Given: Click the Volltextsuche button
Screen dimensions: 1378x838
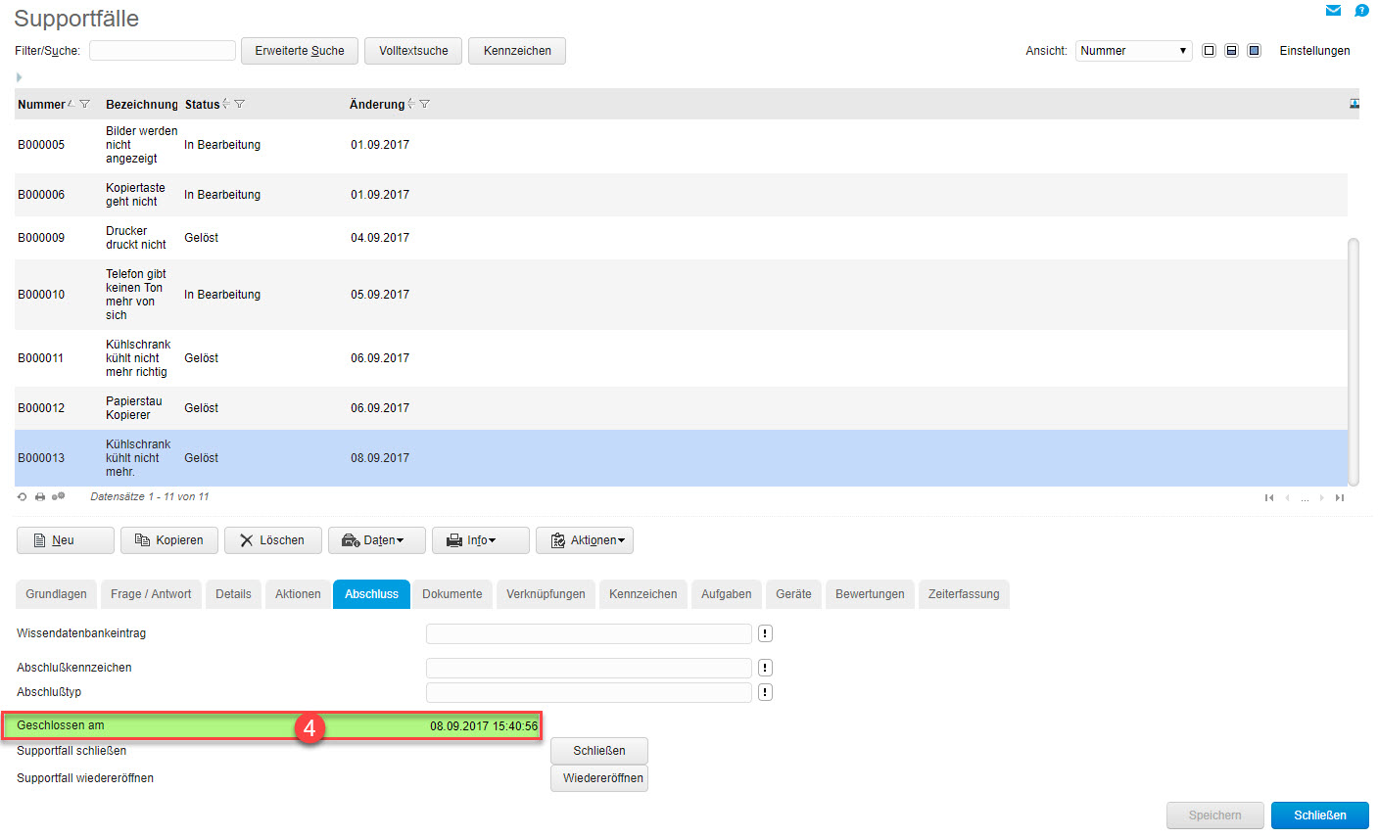Looking at the screenshot, I should coord(413,51).
